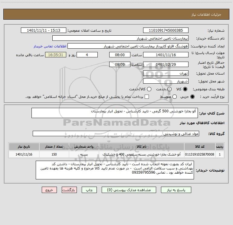Click the چاپ print button
233x225 pixels.
pyautogui.click(x=89, y=190)
